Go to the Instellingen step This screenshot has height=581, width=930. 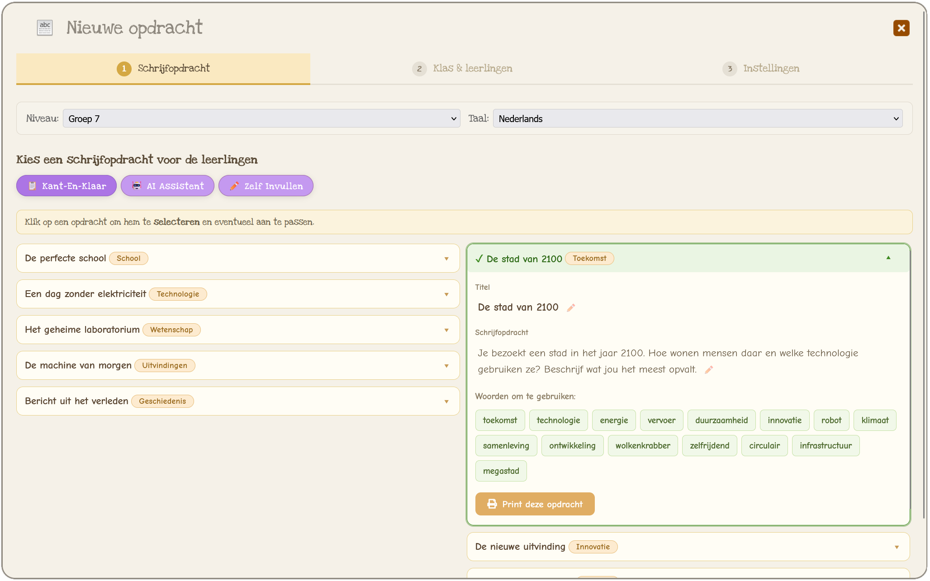click(x=761, y=69)
